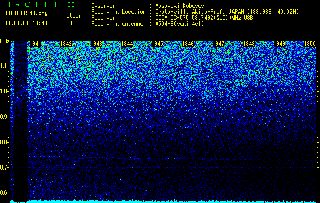Viewport: 320px width, 203px height.
Task: Click the 1946 time marker
Action: coord(188,44)
